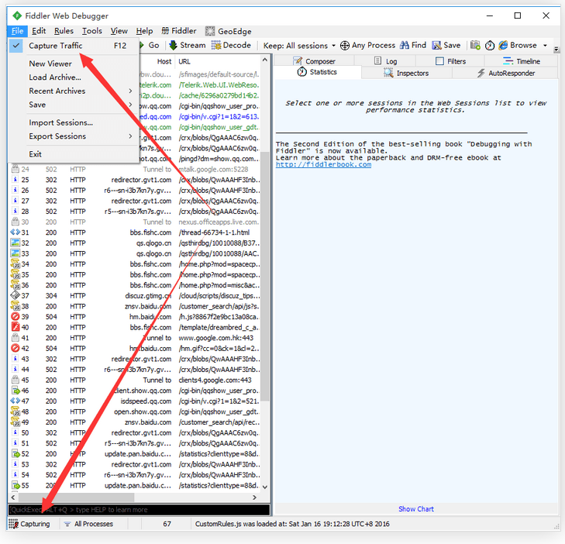Choose New Viewer from File menu
This screenshot has height=544, width=565.
coord(50,64)
